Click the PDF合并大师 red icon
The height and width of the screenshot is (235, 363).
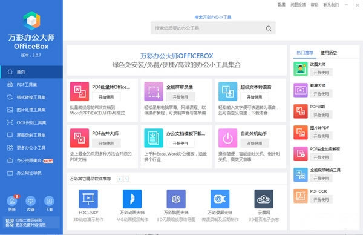pyautogui.click(x=79, y=138)
